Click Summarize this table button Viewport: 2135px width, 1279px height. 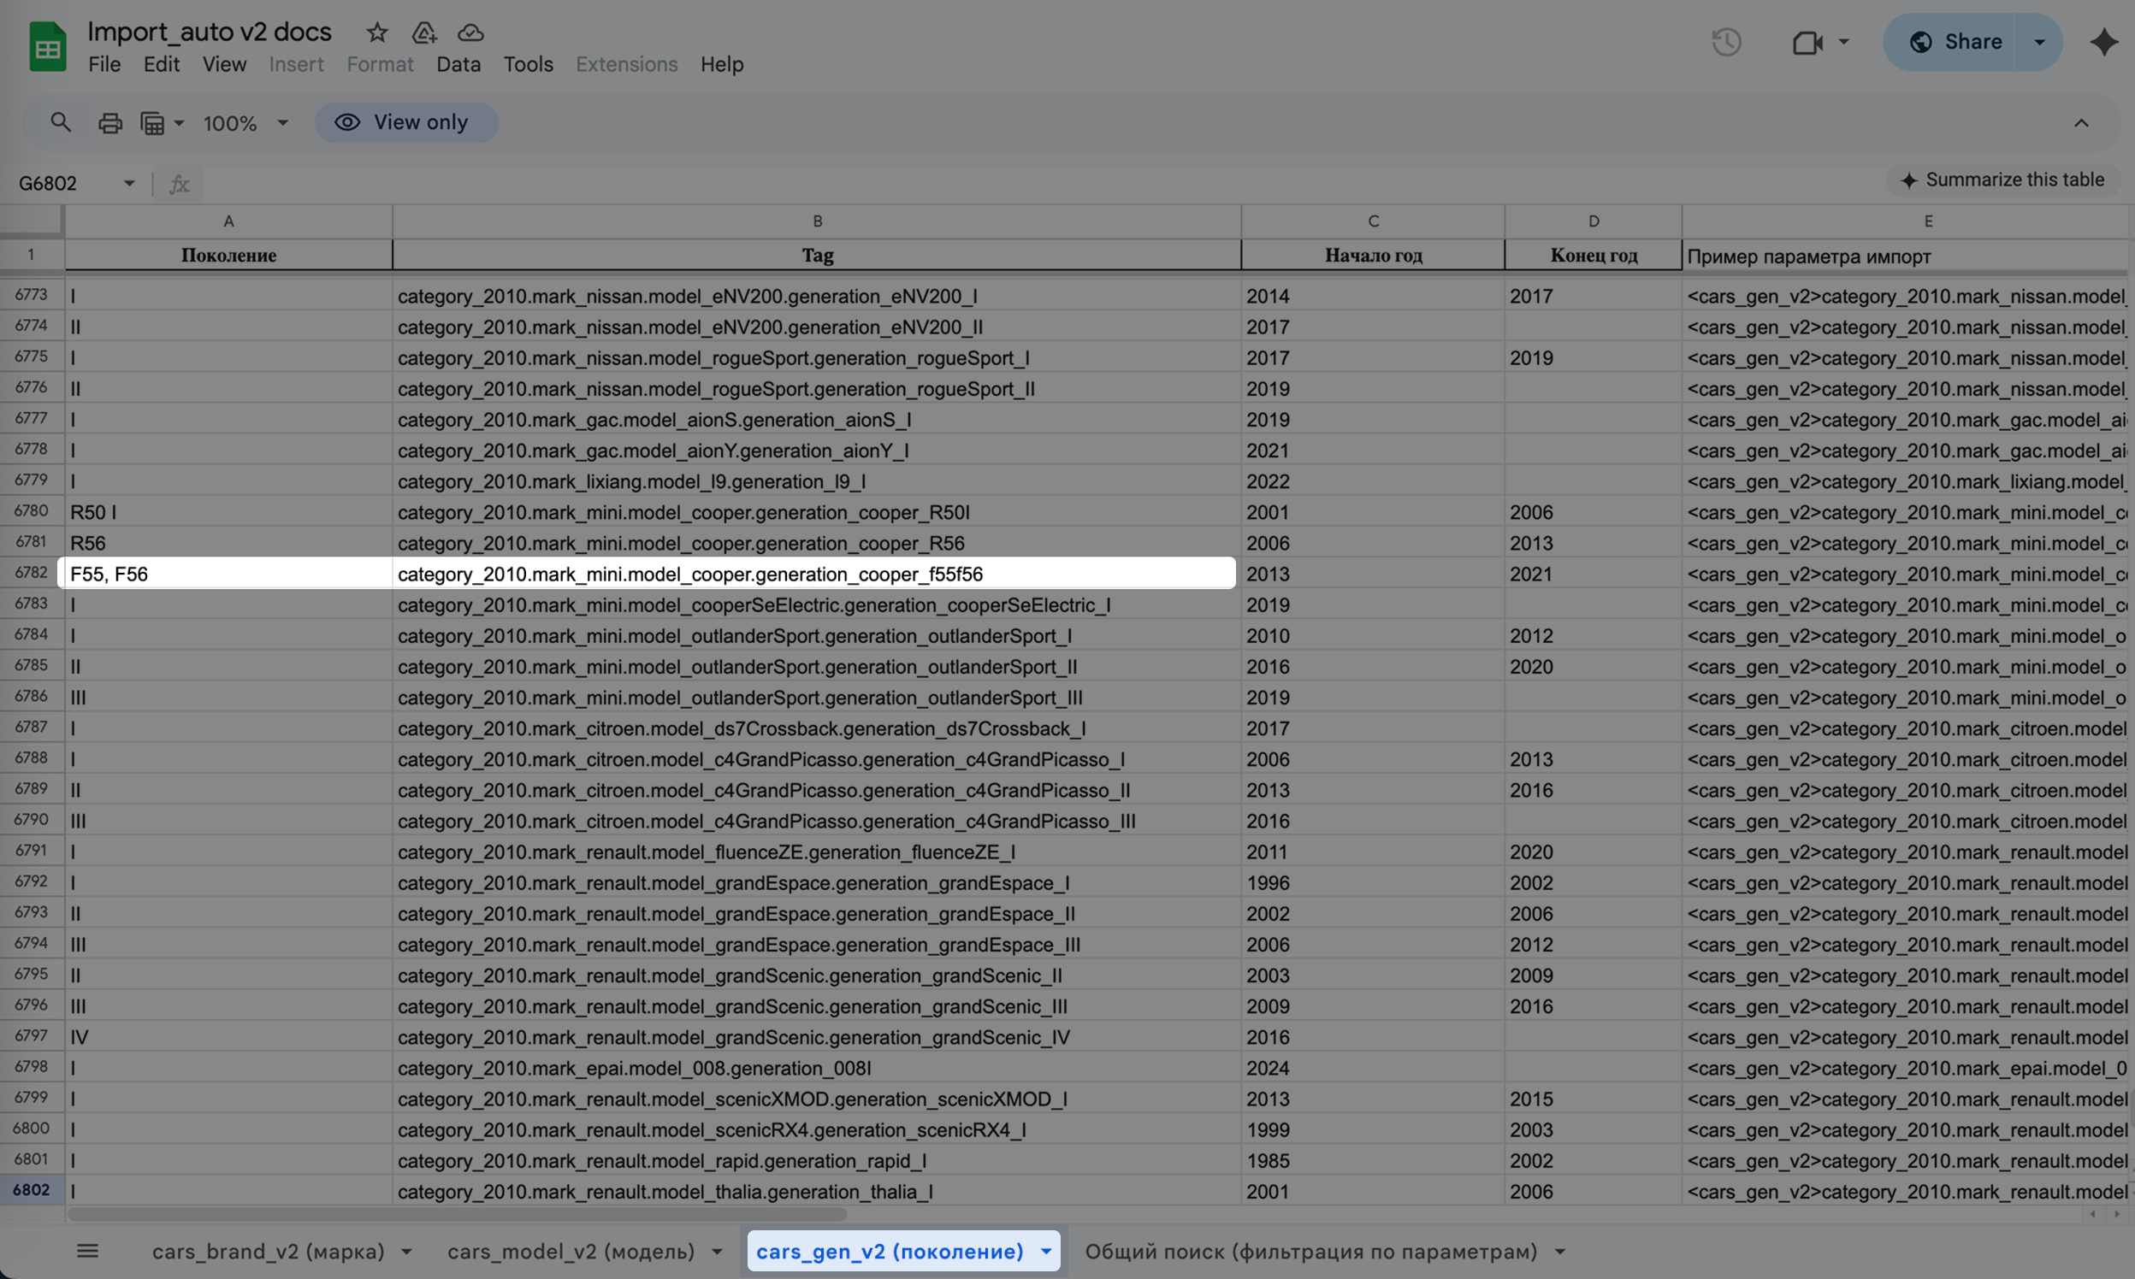point(2003,180)
